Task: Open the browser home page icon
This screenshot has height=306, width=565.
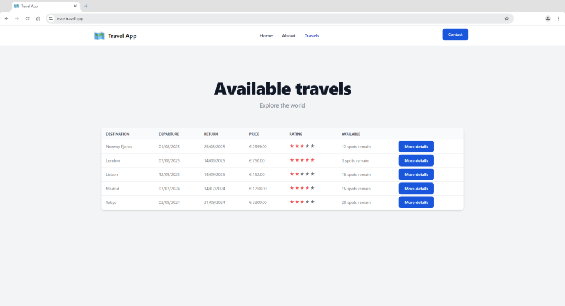Action: [x=38, y=18]
